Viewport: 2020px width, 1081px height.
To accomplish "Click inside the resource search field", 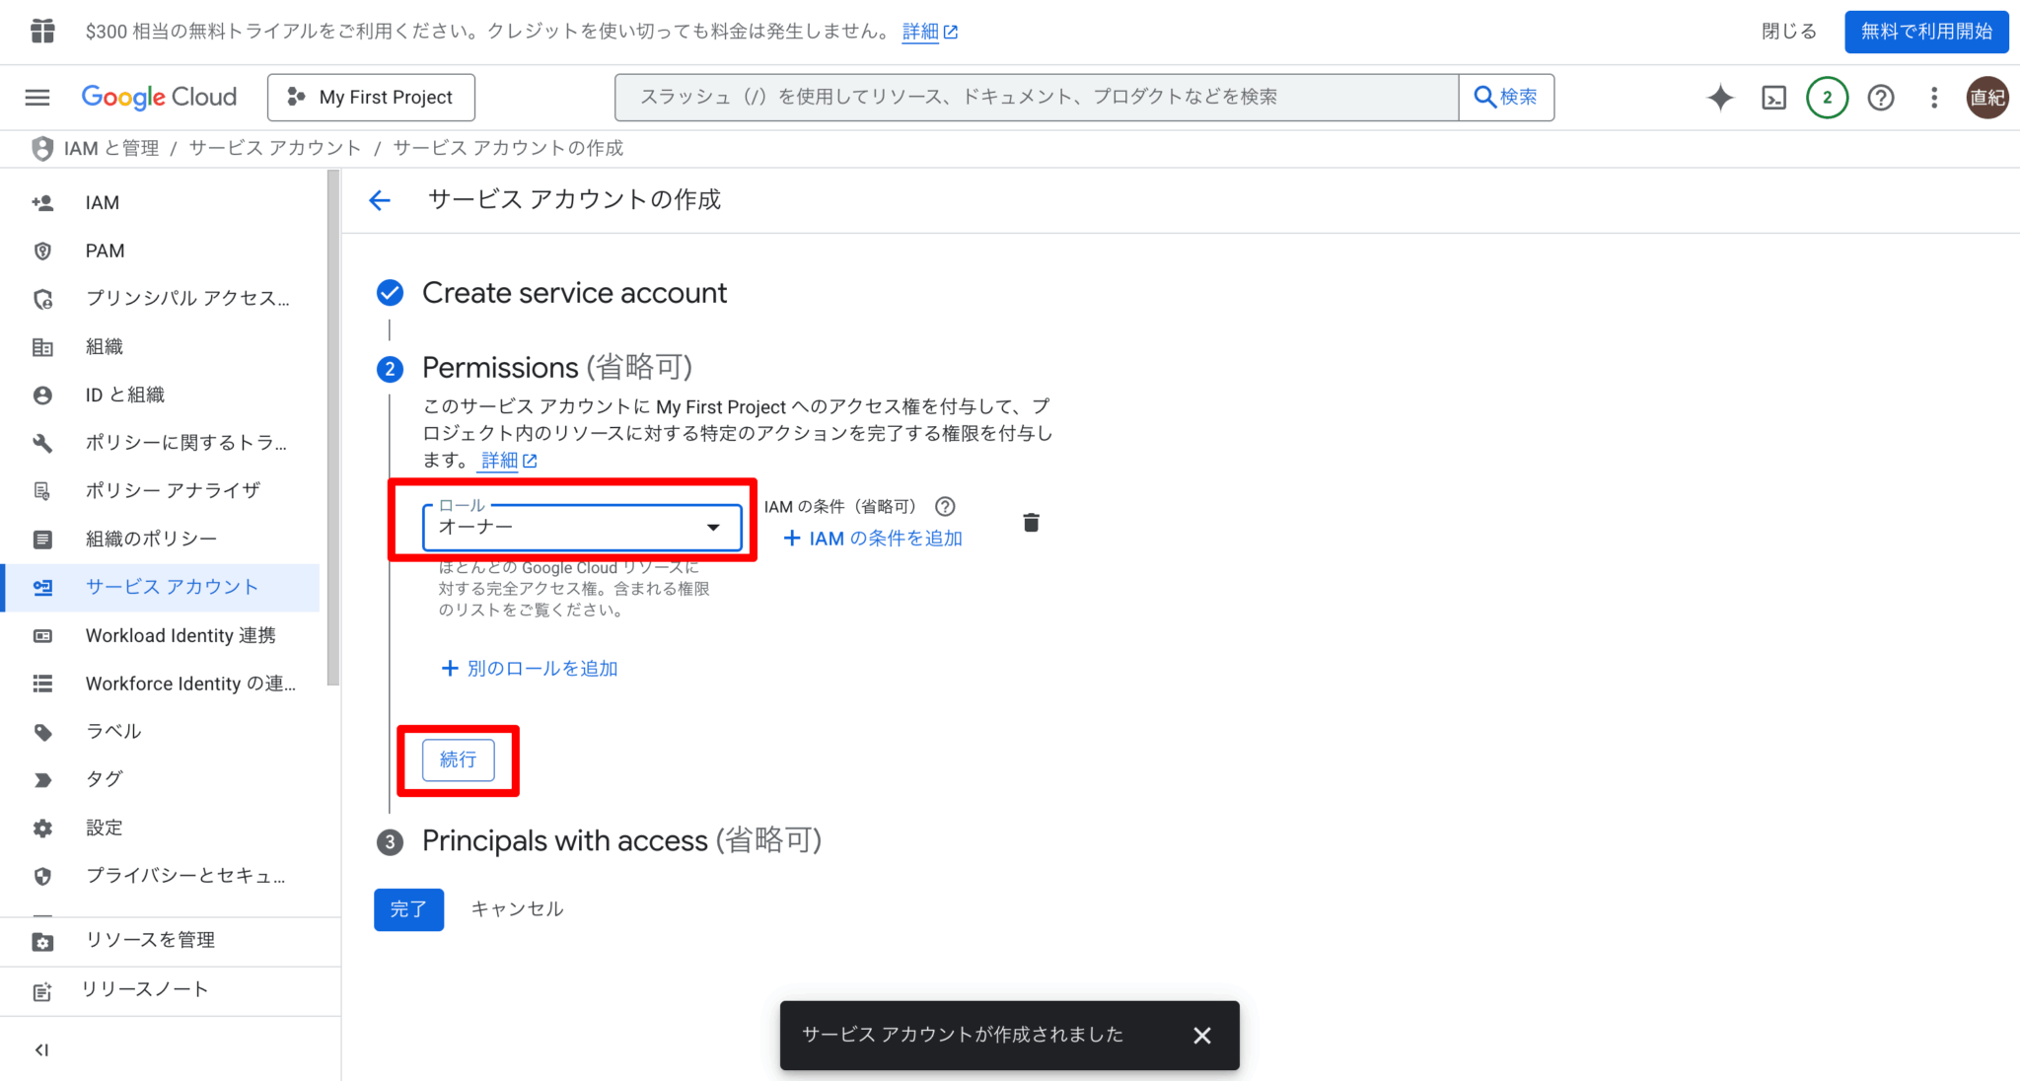I will coord(1036,97).
